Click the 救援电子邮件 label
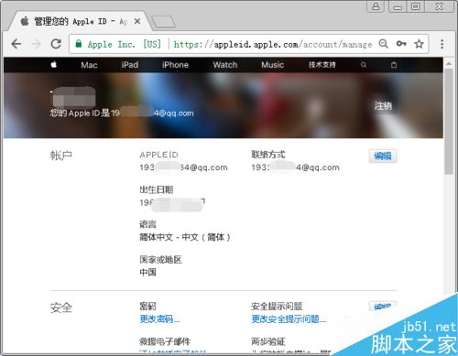 165,341
